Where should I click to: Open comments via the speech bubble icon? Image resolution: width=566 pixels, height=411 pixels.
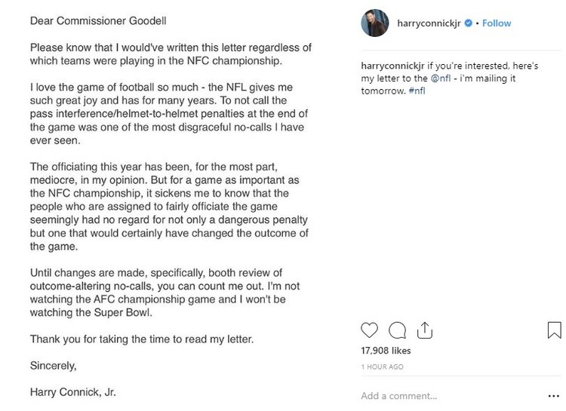coord(397,330)
